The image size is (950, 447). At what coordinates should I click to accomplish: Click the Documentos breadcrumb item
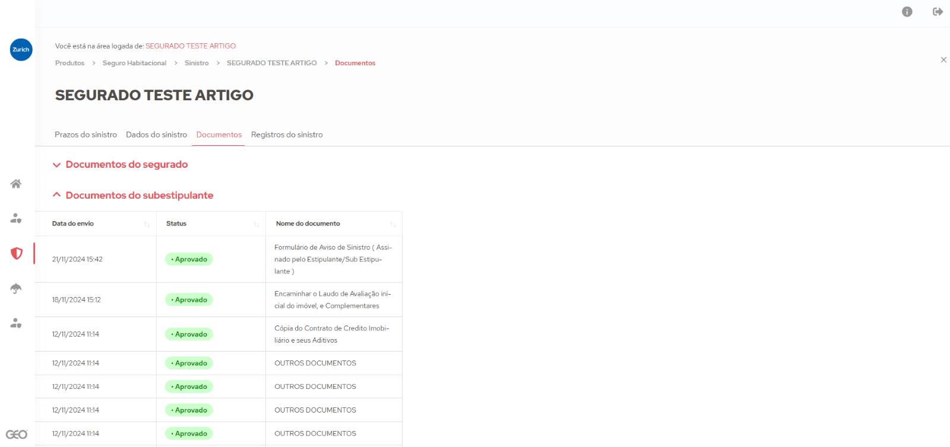click(355, 63)
